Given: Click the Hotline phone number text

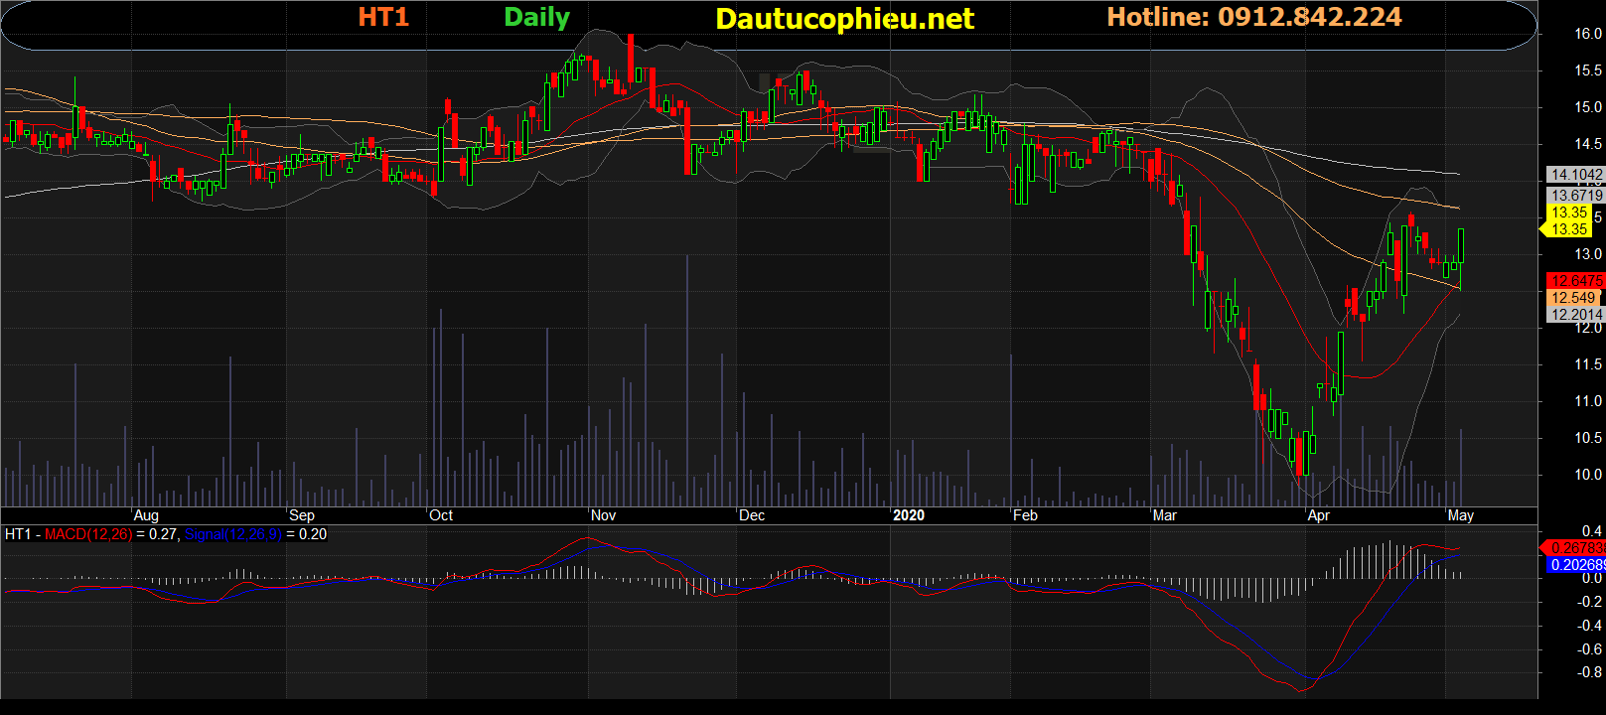Looking at the screenshot, I should (x=1253, y=18).
